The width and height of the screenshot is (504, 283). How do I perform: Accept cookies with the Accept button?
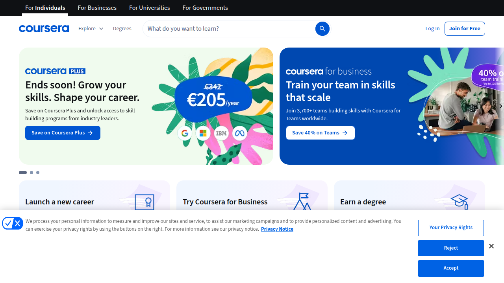pos(451,268)
